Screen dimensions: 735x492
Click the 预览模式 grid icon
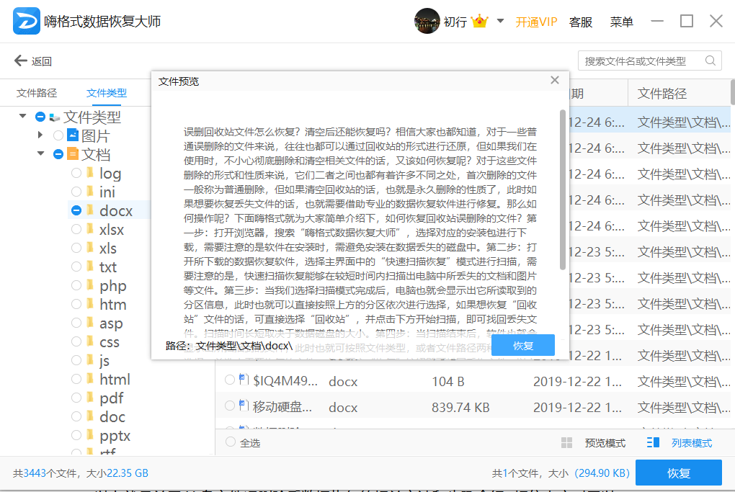click(566, 443)
